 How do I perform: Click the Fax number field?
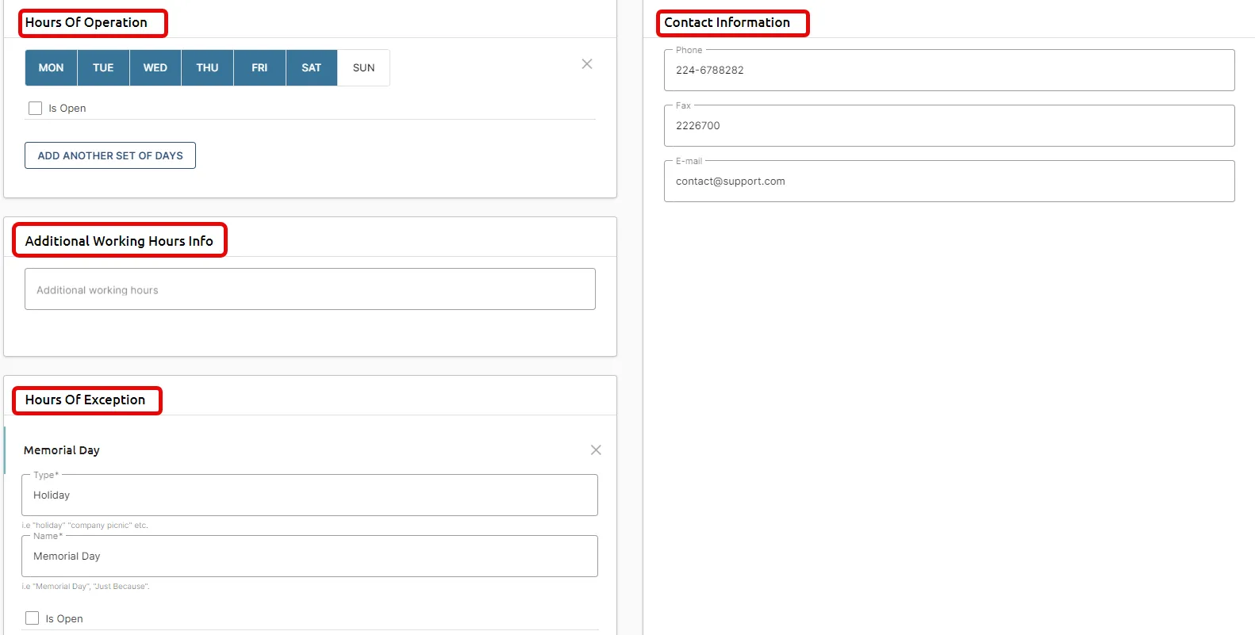coord(950,126)
